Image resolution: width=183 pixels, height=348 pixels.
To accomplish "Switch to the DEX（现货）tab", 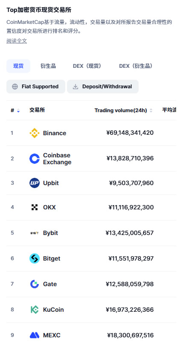I will tap(87, 66).
